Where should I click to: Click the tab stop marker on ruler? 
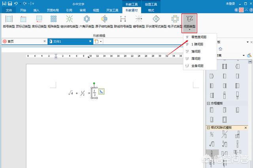click(89, 57)
